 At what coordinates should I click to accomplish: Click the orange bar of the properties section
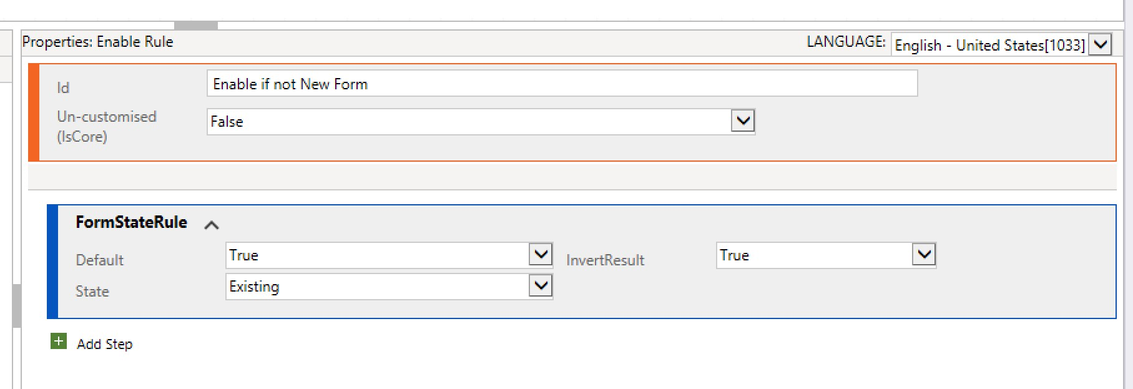click(x=34, y=112)
